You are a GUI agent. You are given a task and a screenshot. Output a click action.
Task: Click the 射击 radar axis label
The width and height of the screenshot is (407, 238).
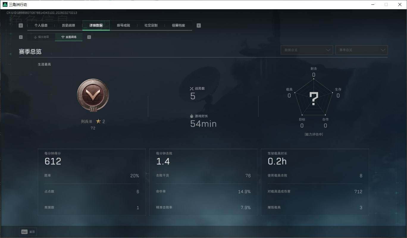click(x=314, y=69)
